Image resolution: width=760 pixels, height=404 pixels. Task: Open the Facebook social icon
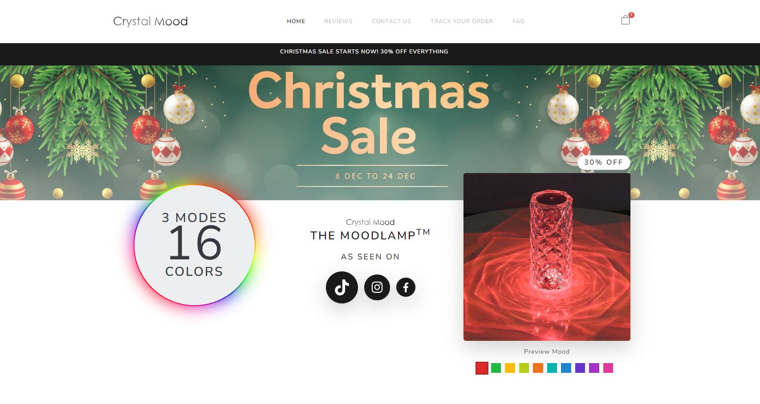[406, 287]
